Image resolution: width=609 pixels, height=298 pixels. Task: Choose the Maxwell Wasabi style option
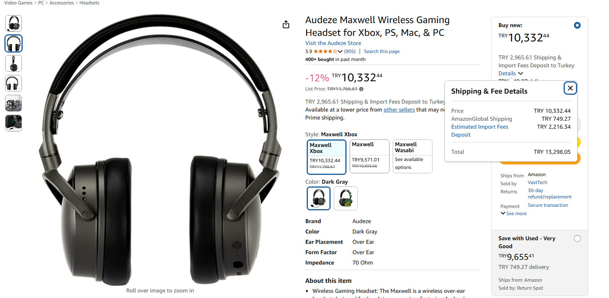click(x=412, y=156)
